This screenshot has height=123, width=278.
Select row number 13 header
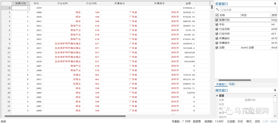click(x=6, y=61)
